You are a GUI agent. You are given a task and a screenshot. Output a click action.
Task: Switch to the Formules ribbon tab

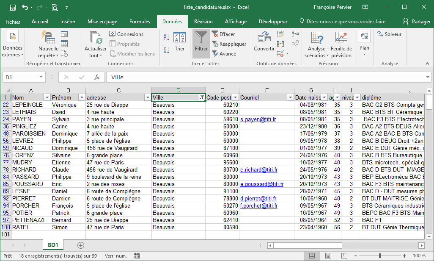pyautogui.click(x=140, y=22)
